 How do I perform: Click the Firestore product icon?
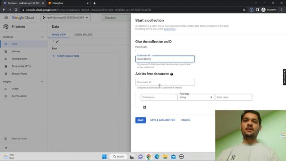pyautogui.click(x=6, y=27)
